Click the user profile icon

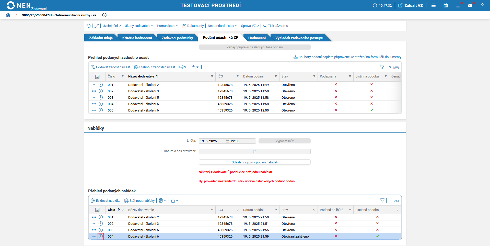click(482, 5)
